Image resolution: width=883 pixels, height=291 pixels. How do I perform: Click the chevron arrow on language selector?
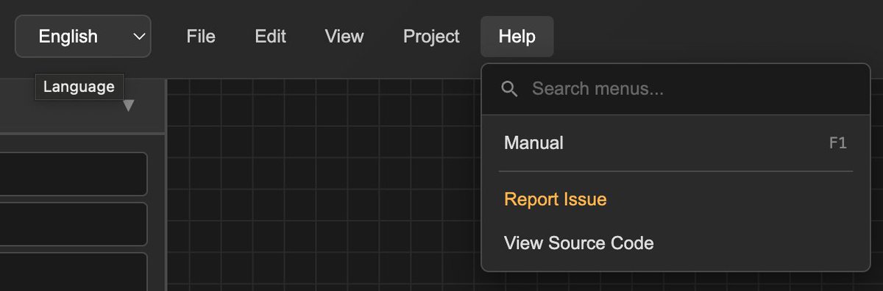(139, 37)
